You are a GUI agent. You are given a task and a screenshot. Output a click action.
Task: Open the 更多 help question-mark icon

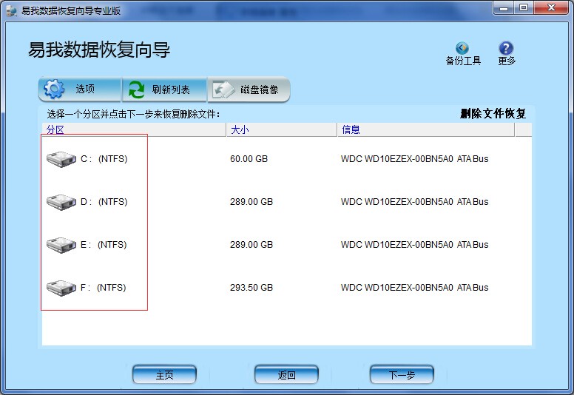[x=506, y=48]
